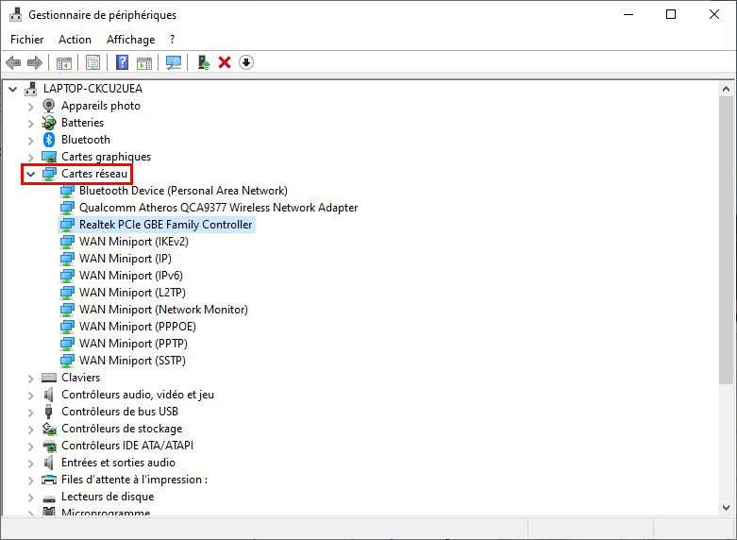Click the vertical scrollbar thumb
The height and width of the screenshot is (540, 737).
coord(727,241)
